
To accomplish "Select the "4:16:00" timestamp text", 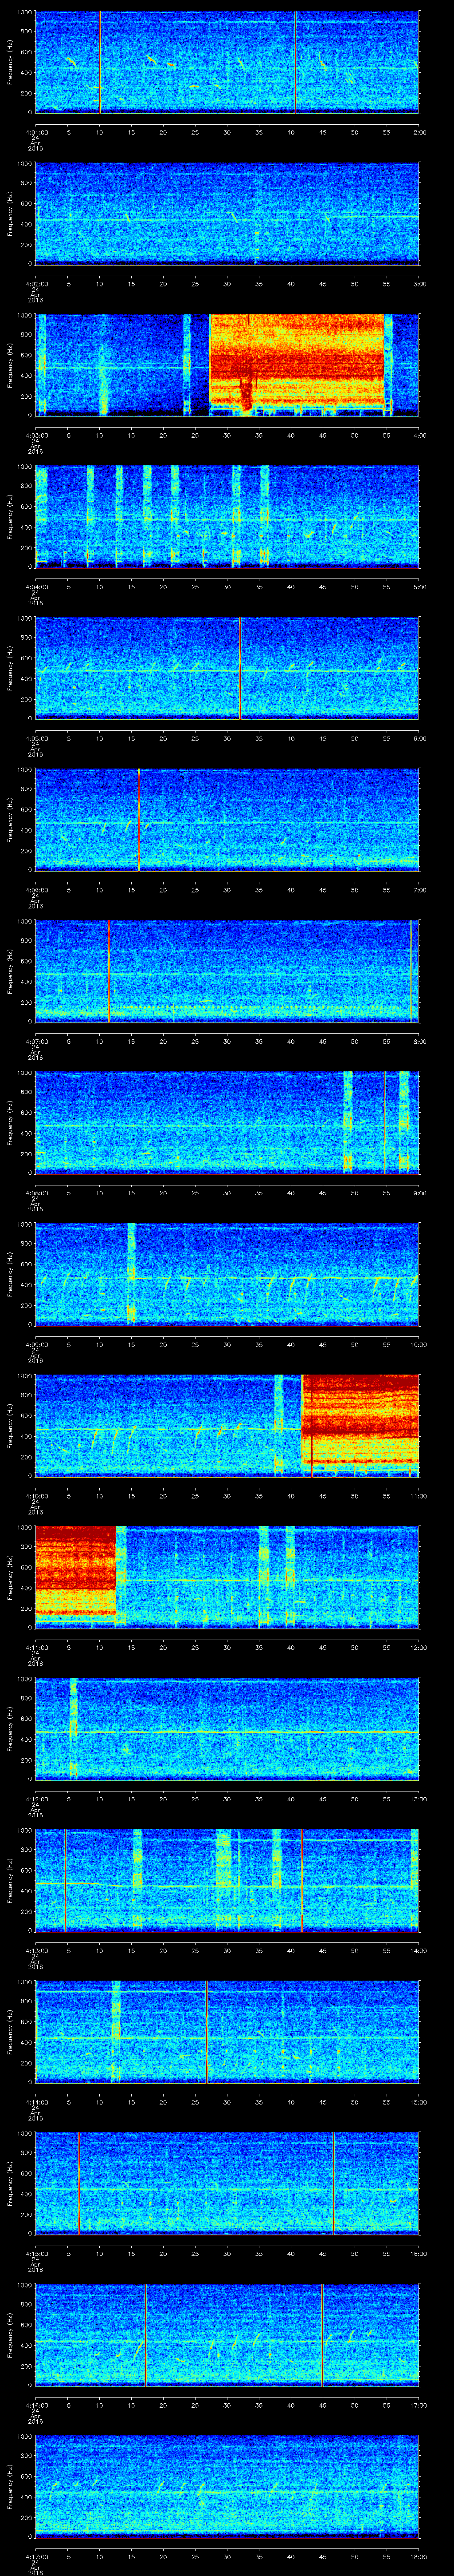I will pos(36,2404).
